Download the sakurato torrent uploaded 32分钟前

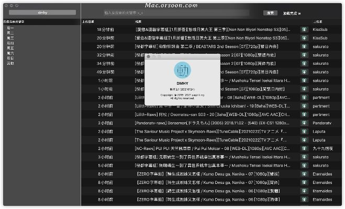coord(304,55)
